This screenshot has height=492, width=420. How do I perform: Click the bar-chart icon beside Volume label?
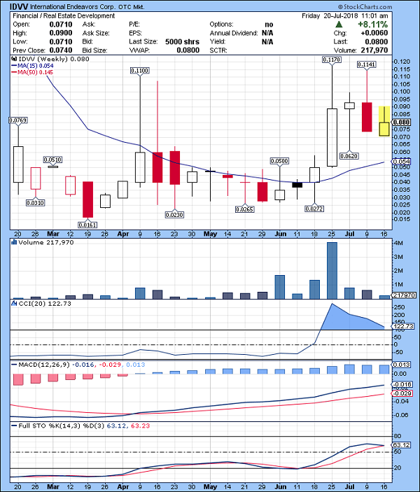pyautogui.click(x=14, y=242)
